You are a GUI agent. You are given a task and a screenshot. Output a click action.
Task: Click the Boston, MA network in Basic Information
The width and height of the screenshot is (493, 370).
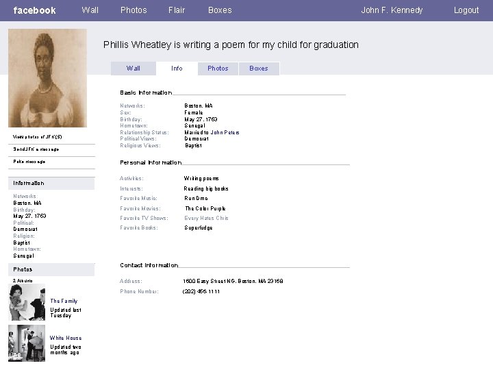point(199,106)
